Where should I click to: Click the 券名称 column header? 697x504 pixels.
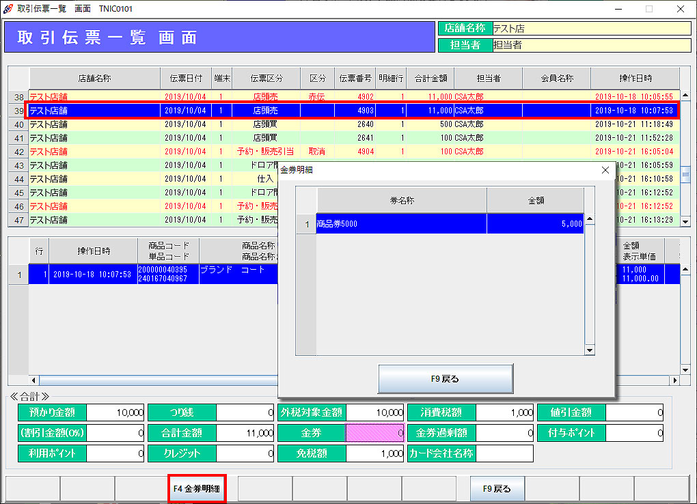coord(401,201)
